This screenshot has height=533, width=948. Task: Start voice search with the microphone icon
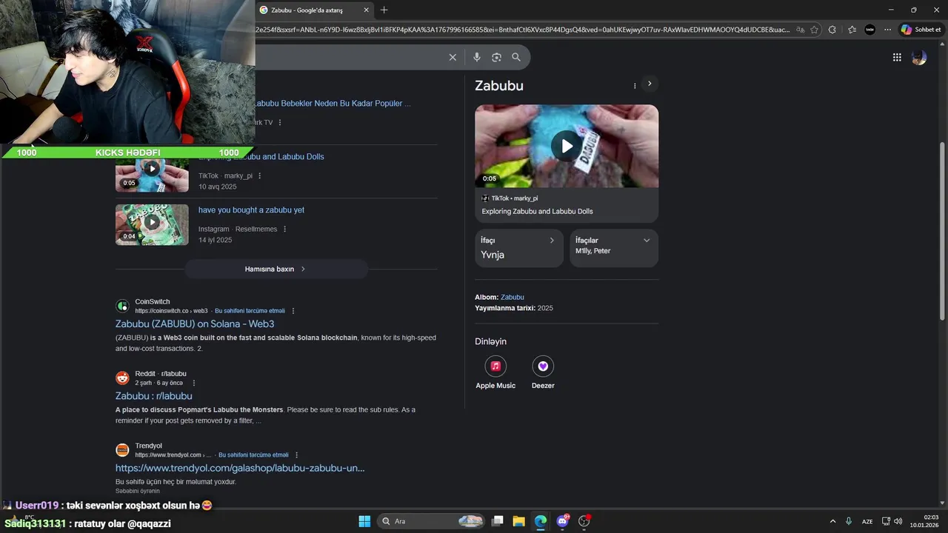(476, 57)
